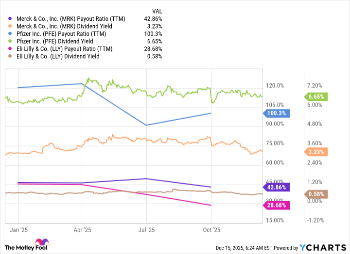Image resolution: width=350 pixels, height=254 pixels.
Task: Click the orange 3.23% value tag
Action: (318, 152)
